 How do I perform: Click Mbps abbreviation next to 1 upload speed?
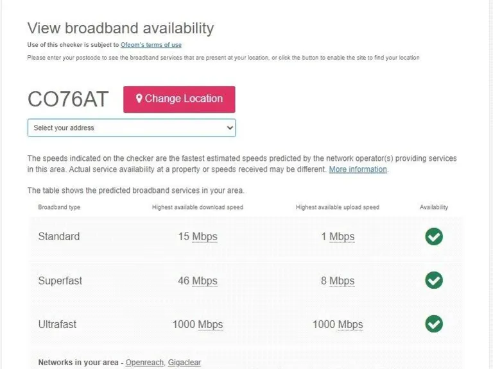pos(342,236)
